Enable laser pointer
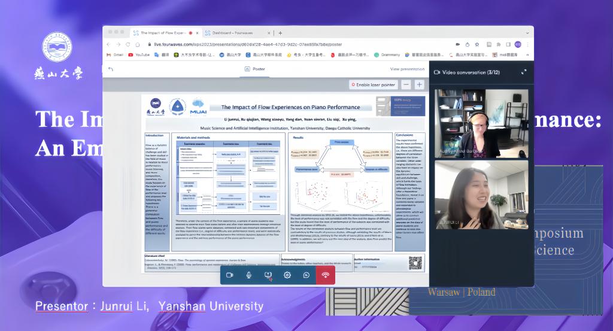 pyautogui.click(x=374, y=85)
